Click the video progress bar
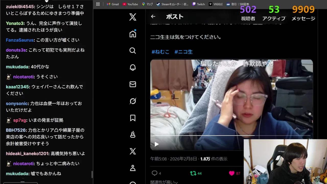 [231, 135]
